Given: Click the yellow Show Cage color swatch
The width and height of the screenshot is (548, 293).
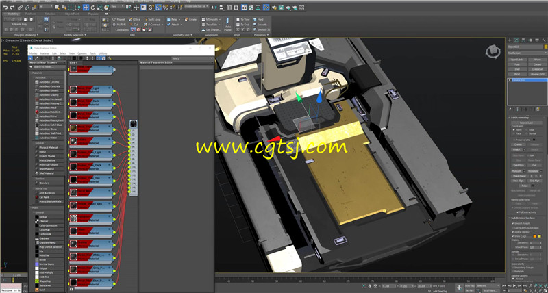Looking at the screenshot, I should (540, 236).
